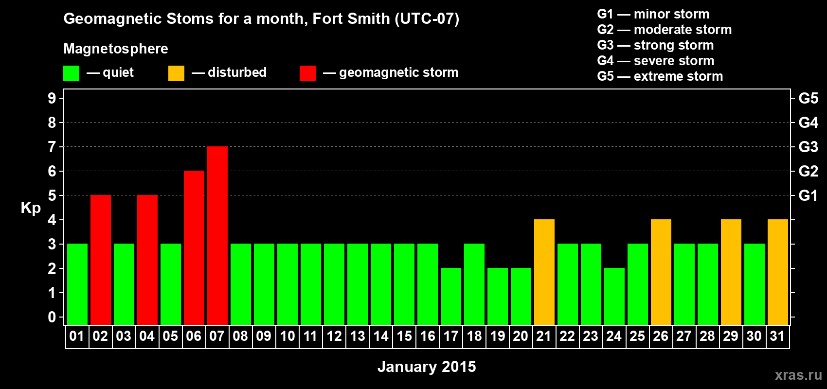Click the 'G3 — strong storm' legend line

[x=655, y=45]
